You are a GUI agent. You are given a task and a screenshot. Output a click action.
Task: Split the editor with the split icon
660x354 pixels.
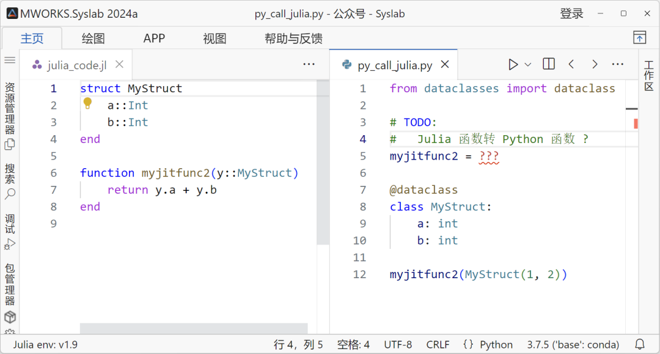pos(548,64)
